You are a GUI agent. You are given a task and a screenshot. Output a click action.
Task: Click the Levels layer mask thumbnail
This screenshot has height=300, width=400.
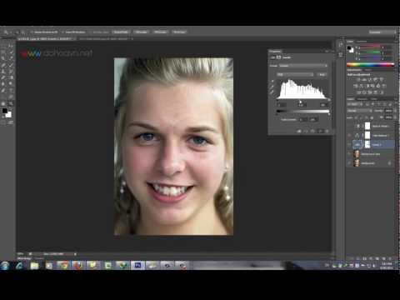367,144
